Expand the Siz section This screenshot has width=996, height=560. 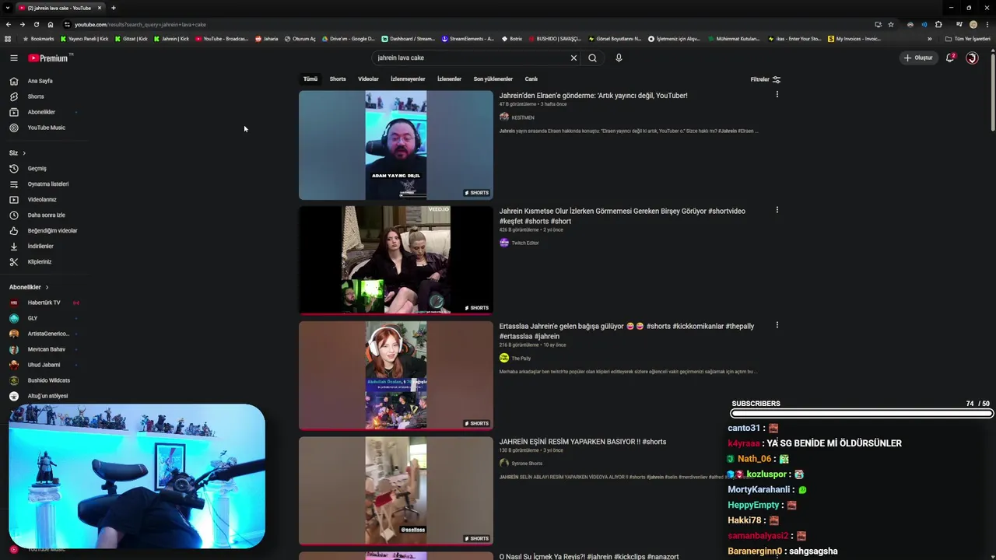pyautogui.click(x=17, y=153)
